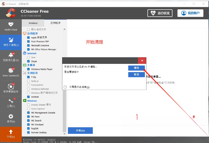209x143 pixels.
Task: Click 继续 to confirm deletion
Action: click(136, 68)
